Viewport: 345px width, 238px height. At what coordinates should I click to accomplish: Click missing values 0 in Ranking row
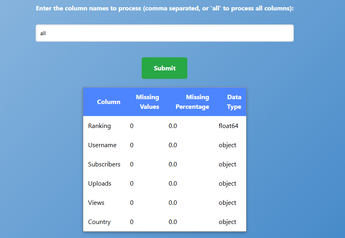click(x=132, y=126)
